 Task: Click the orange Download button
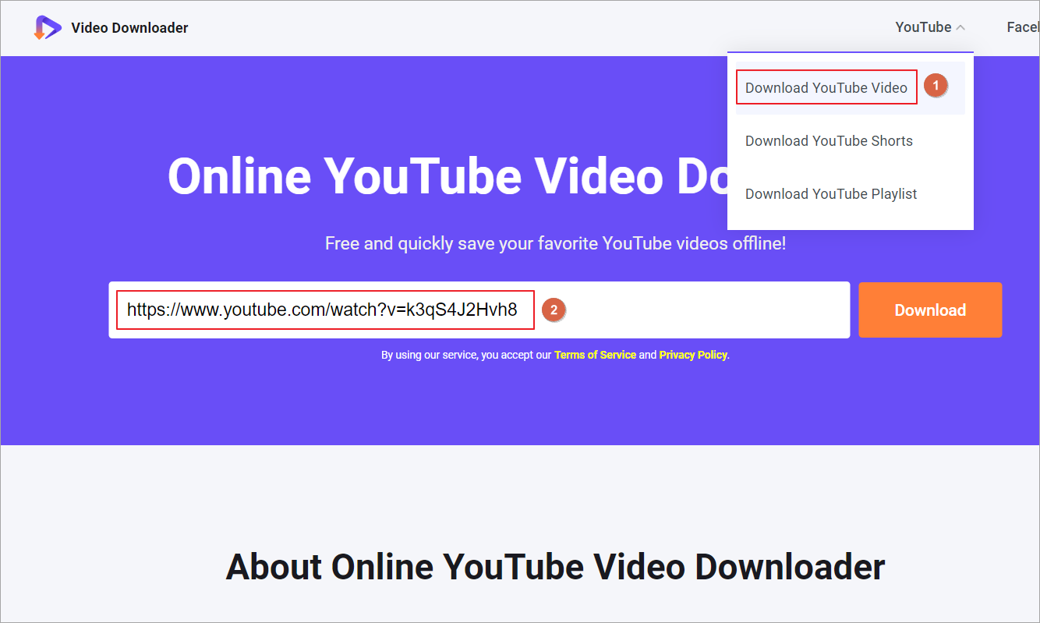pos(930,310)
